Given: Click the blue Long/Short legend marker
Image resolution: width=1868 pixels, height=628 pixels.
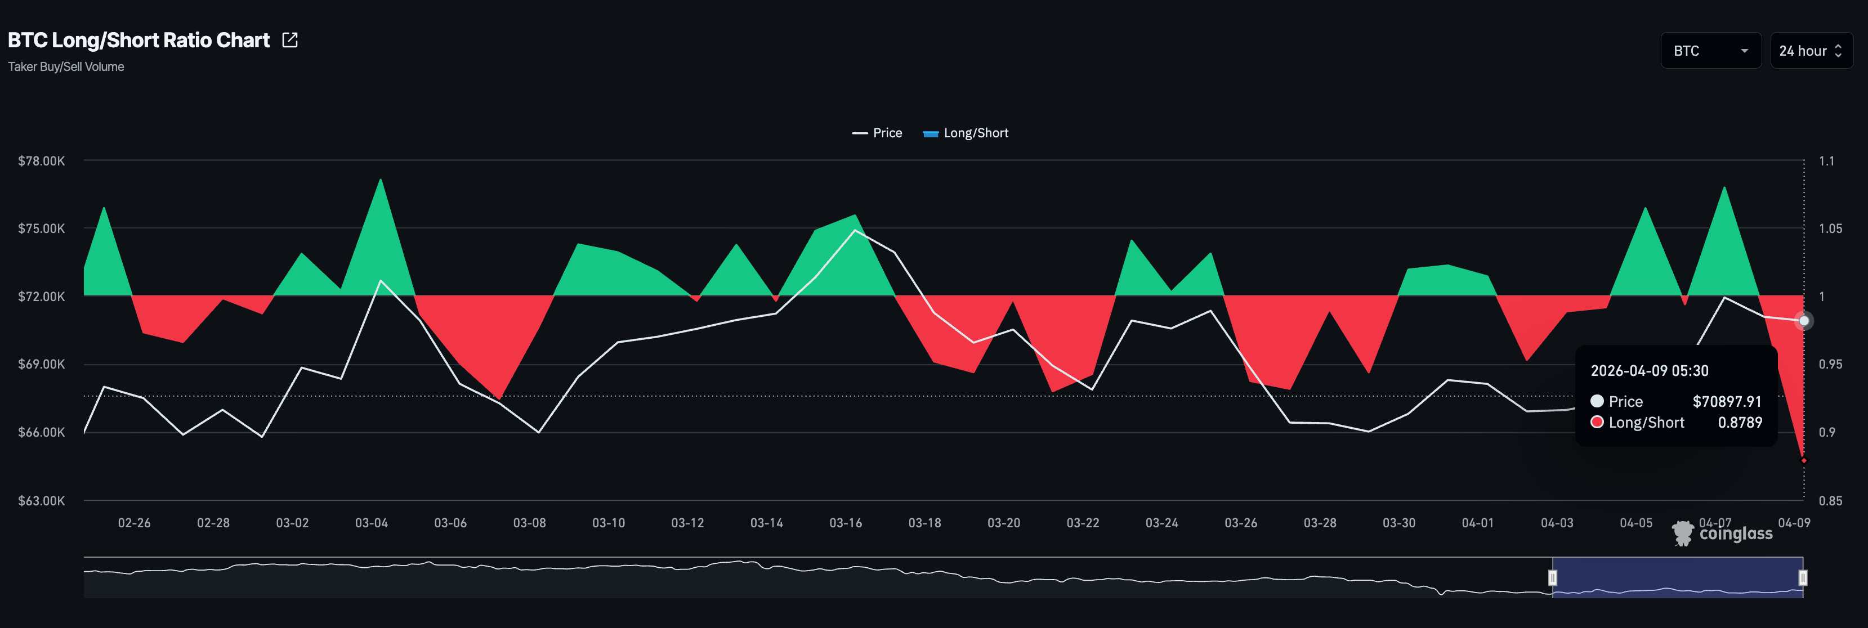Looking at the screenshot, I should (x=931, y=133).
